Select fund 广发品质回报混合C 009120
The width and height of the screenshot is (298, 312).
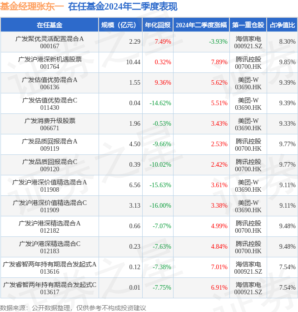point(50,165)
